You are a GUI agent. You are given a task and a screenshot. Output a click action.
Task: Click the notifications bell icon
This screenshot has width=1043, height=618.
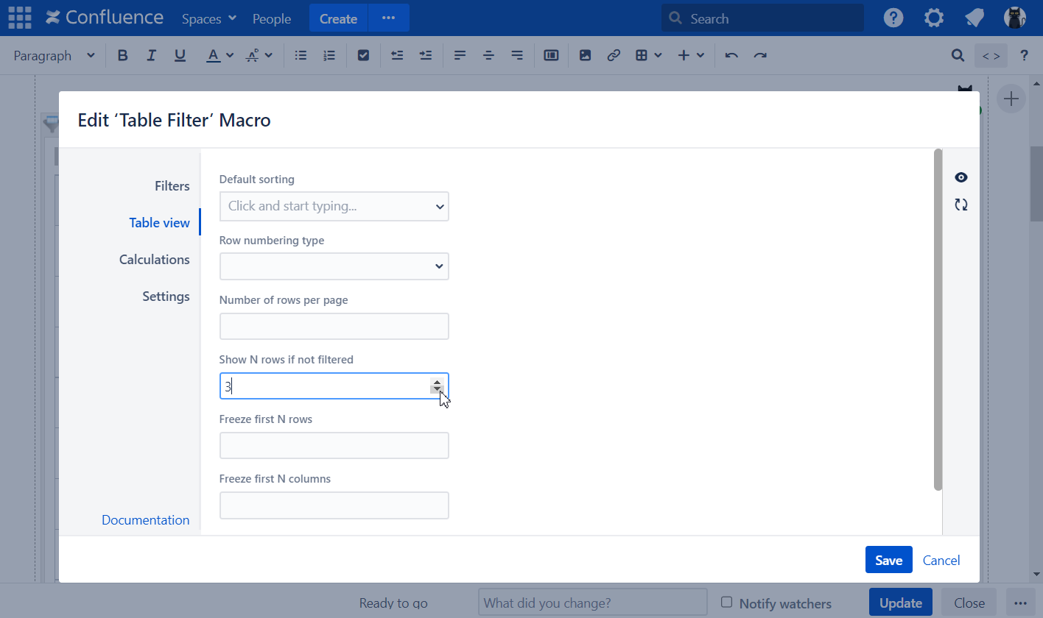[974, 18]
